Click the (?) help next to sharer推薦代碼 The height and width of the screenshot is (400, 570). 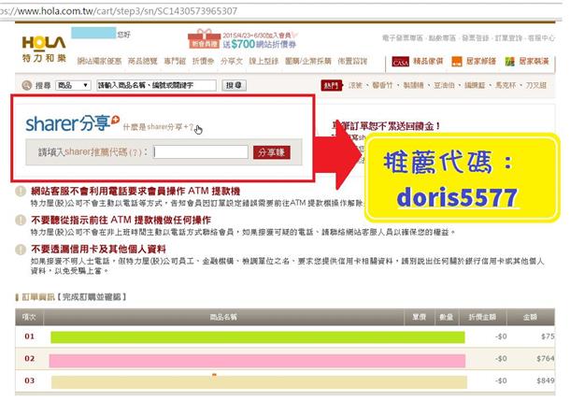135,152
